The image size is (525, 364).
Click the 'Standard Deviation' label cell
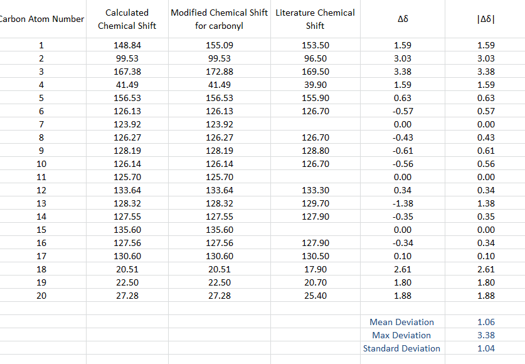401,348
